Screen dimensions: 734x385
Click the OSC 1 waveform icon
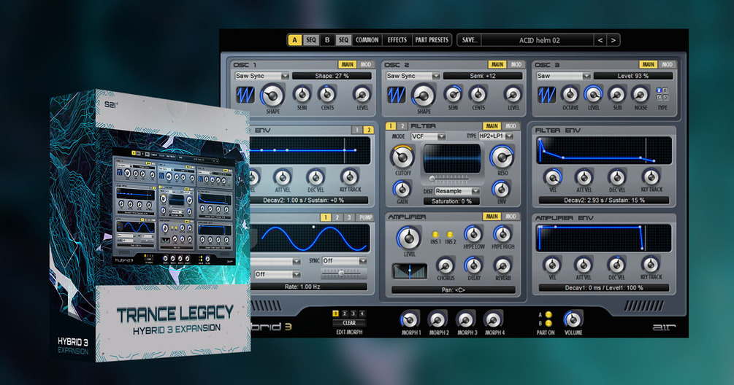[245, 96]
